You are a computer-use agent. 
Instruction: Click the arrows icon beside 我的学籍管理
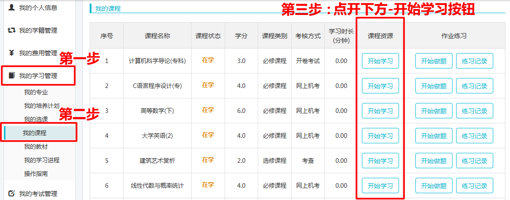click(12, 30)
